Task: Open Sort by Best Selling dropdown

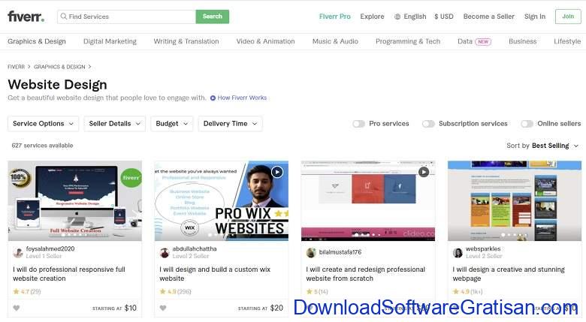Action: pyautogui.click(x=542, y=146)
